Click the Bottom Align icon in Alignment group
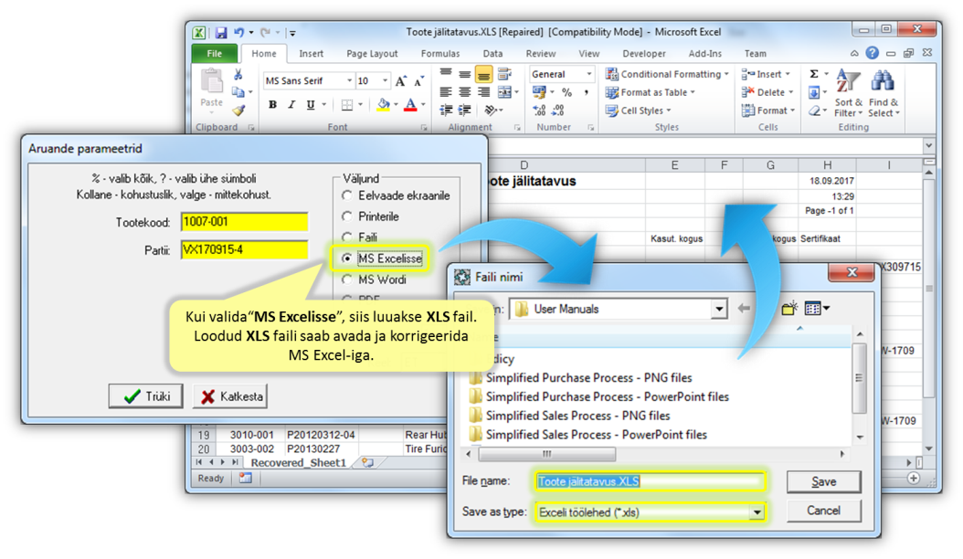The image size is (963, 559). [x=484, y=74]
